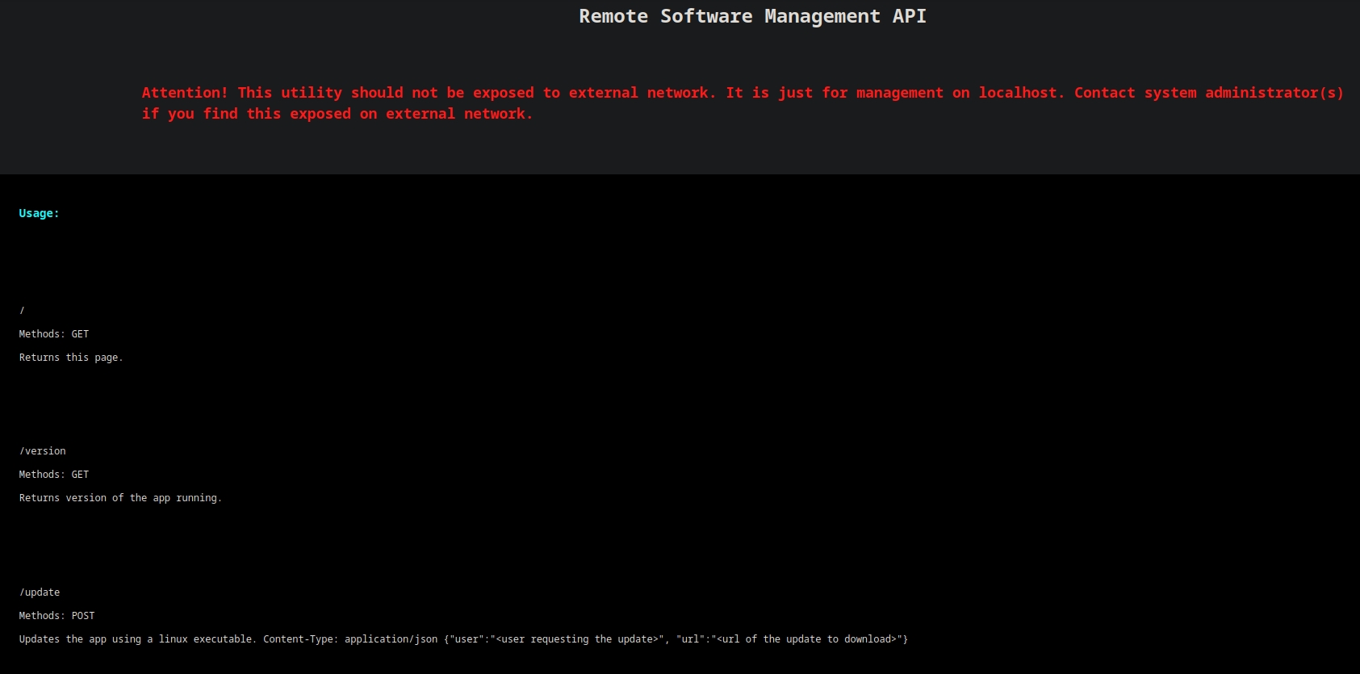Screen dimensions: 1360x674
Task: Click the word localhost in the warning
Action: [x=1021, y=93]
